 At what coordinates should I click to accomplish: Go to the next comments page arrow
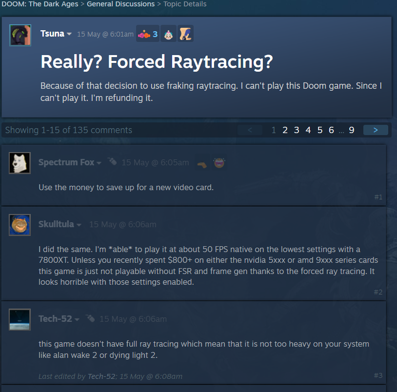376,130
